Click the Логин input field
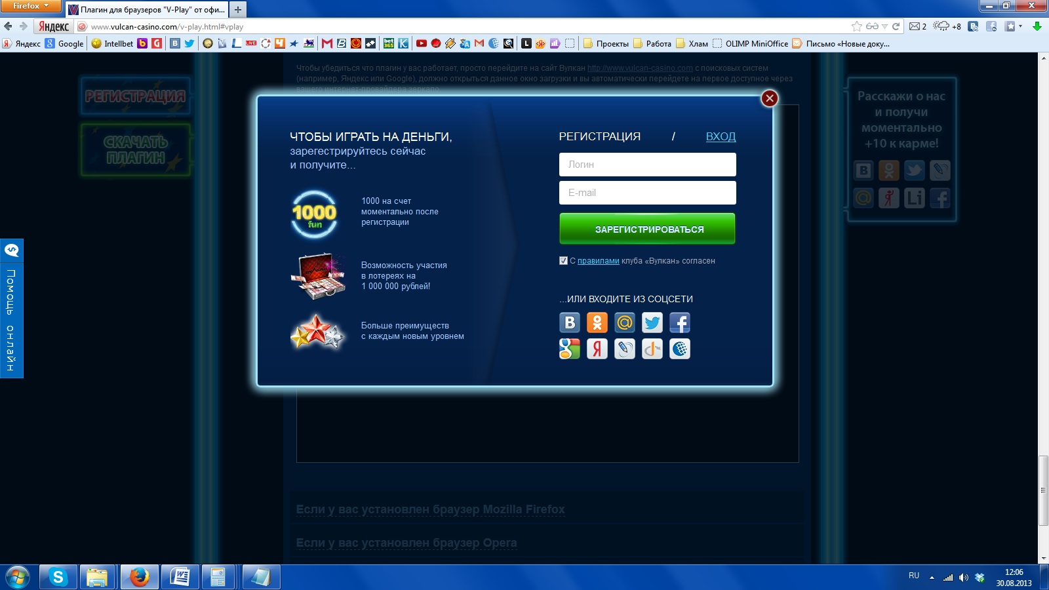The height and width of the screenshot is (590, 1049). click(648, 165)
